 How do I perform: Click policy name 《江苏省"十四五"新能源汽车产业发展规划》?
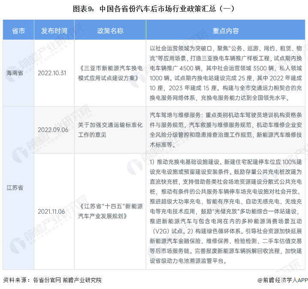pos(110,211)
